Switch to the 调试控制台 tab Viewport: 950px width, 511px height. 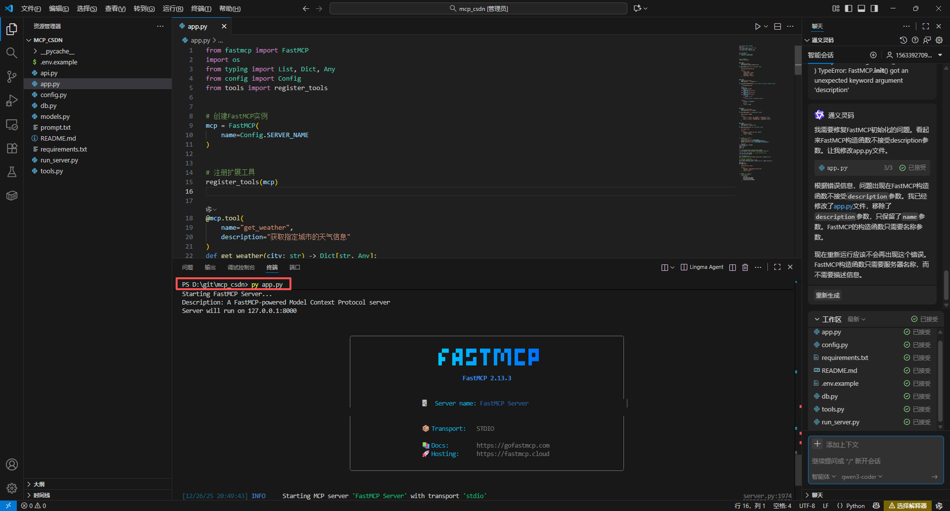click(241, 267)
